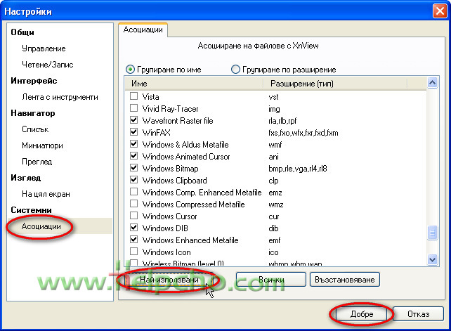The width and height of the screenshot is (451, 331).
Task: Select 'Асоциации' in the sidebar tree
Action: [41, 226]
